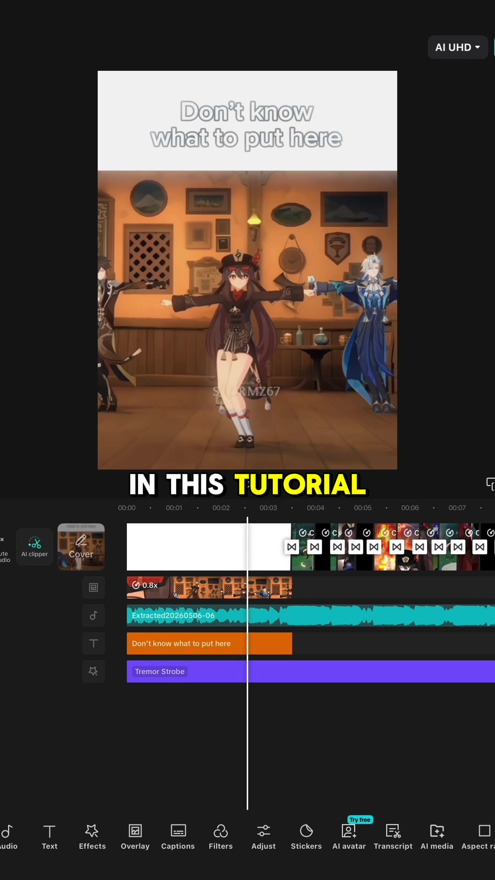
Task: Select the effects track star icon
Action: [x=93, y=671]
